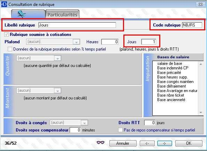Click the Bases de salaire list scrollbar down arrow
Screen dimensions: 207x151
[x=201, y=113]
